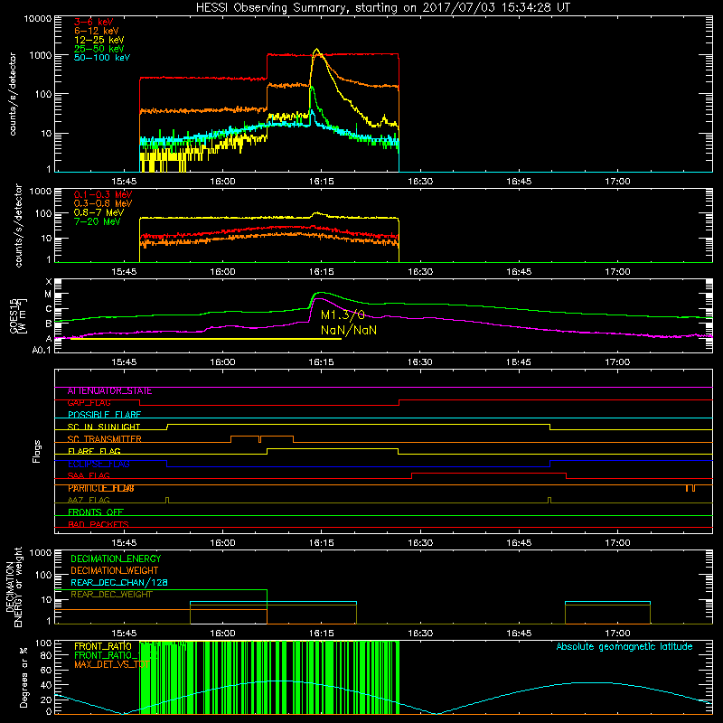This screenshot has width=723, height=723.
Task: Select the BAD_PACKETS flag label
Action: [99, 525]
